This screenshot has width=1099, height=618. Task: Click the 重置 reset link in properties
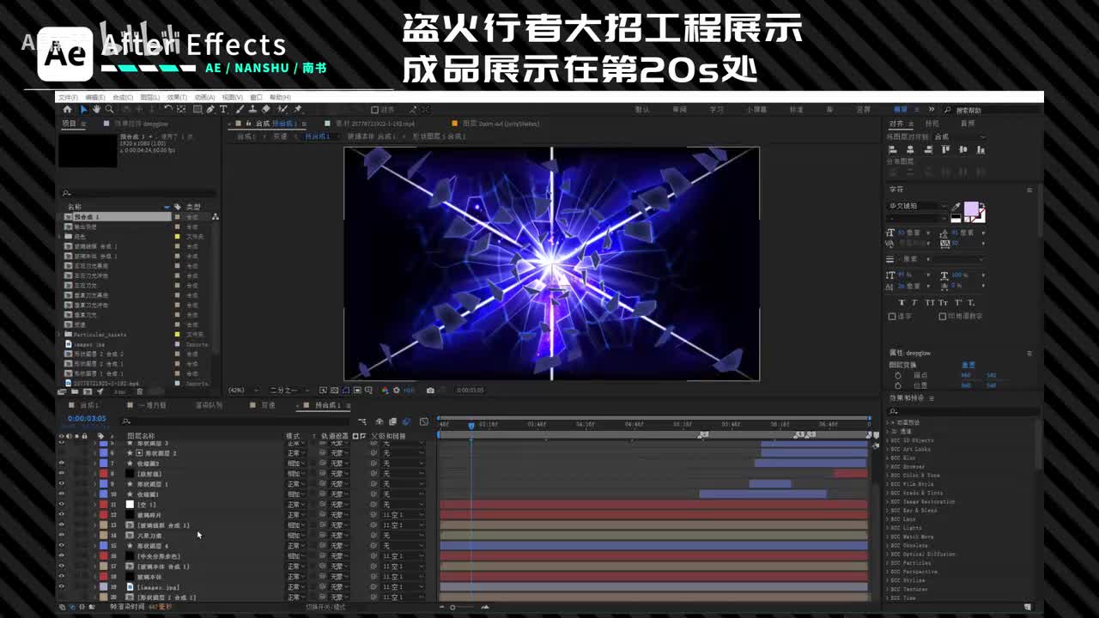click(x=968, y=365)
